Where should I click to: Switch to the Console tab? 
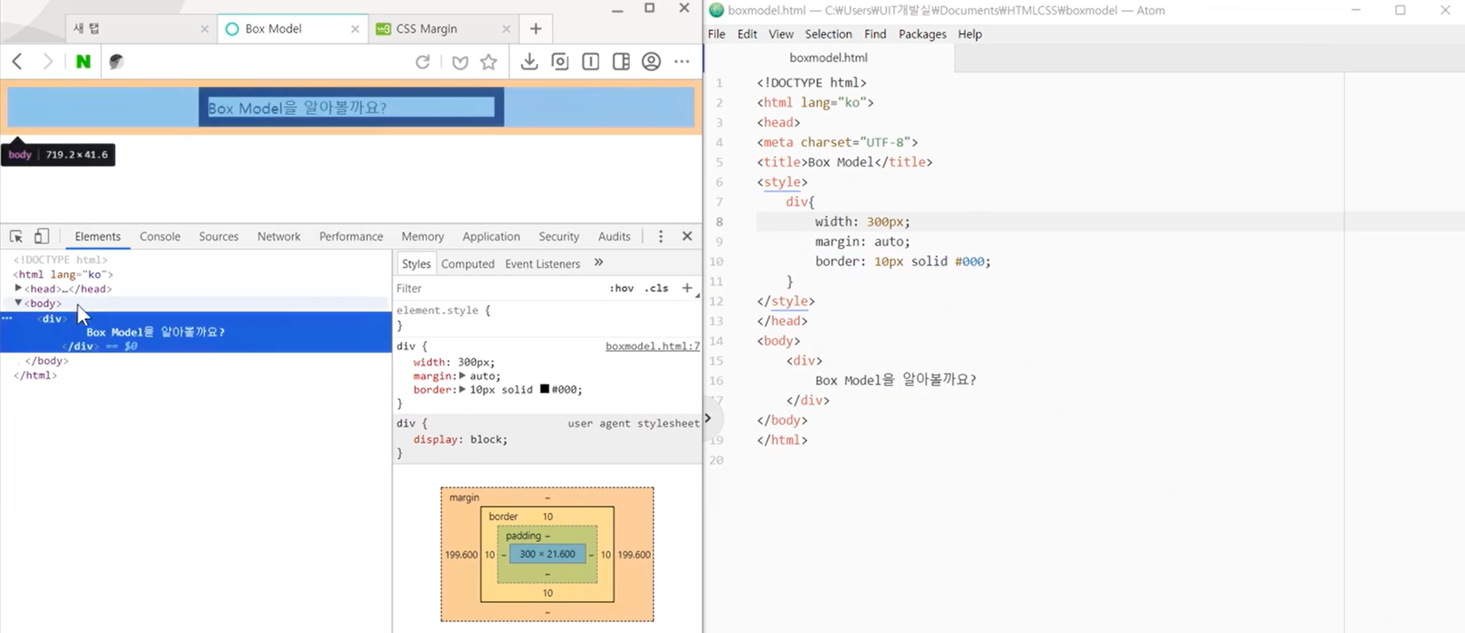[160, 236]
